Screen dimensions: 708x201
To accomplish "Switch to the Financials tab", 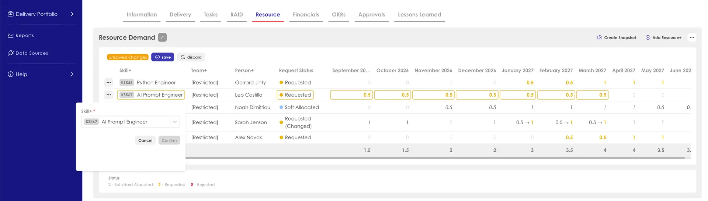I will coord(306,15).
